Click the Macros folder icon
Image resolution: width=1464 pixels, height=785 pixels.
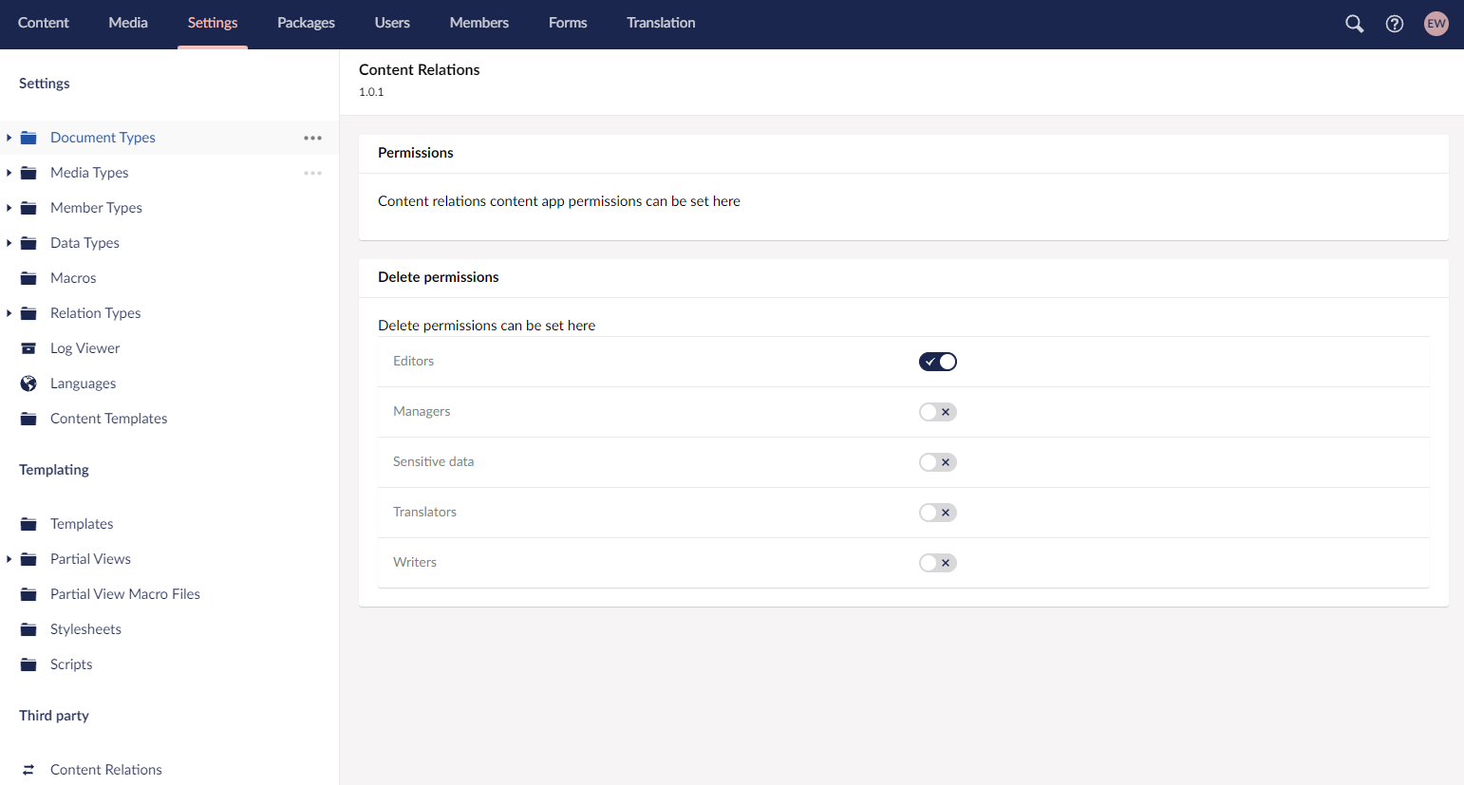[x=28, y=278]
